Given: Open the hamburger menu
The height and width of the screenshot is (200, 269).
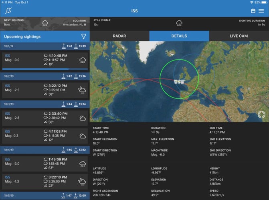Looking at the screenshot, I should click(261, 11).
